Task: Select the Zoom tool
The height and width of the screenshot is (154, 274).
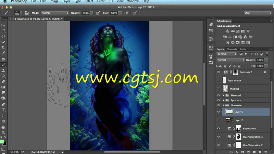Action: pyautogui.click(x=3, y=133)
